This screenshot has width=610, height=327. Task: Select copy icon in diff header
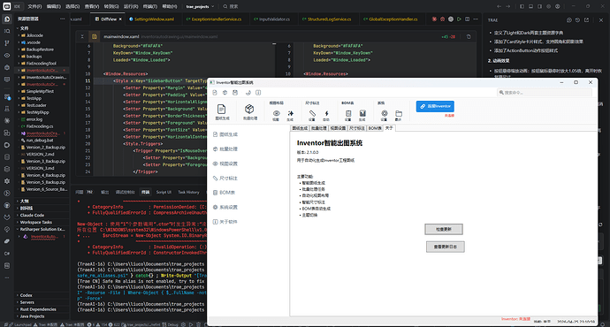[469, 36]
